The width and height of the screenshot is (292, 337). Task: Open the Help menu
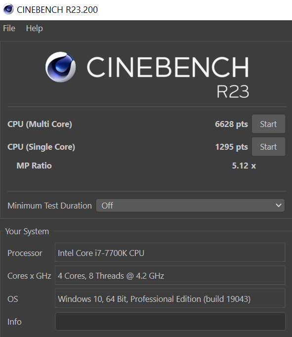click(x=35, y=28)
